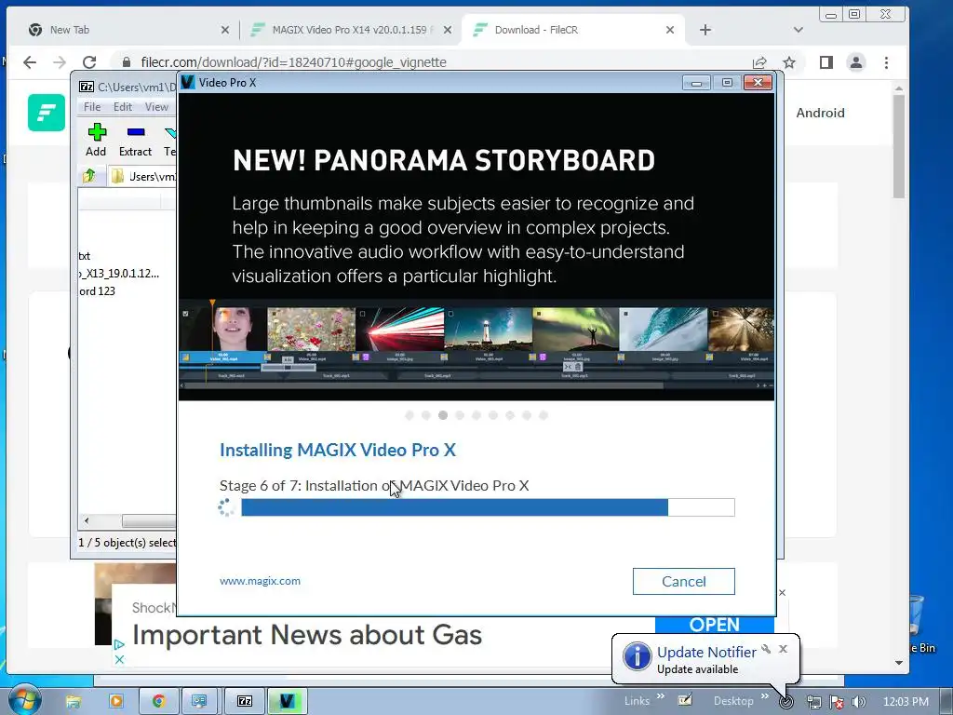Click the Update Notifier info icon
The width and height of the screenshot is (953, 715).
pos(637,657)
